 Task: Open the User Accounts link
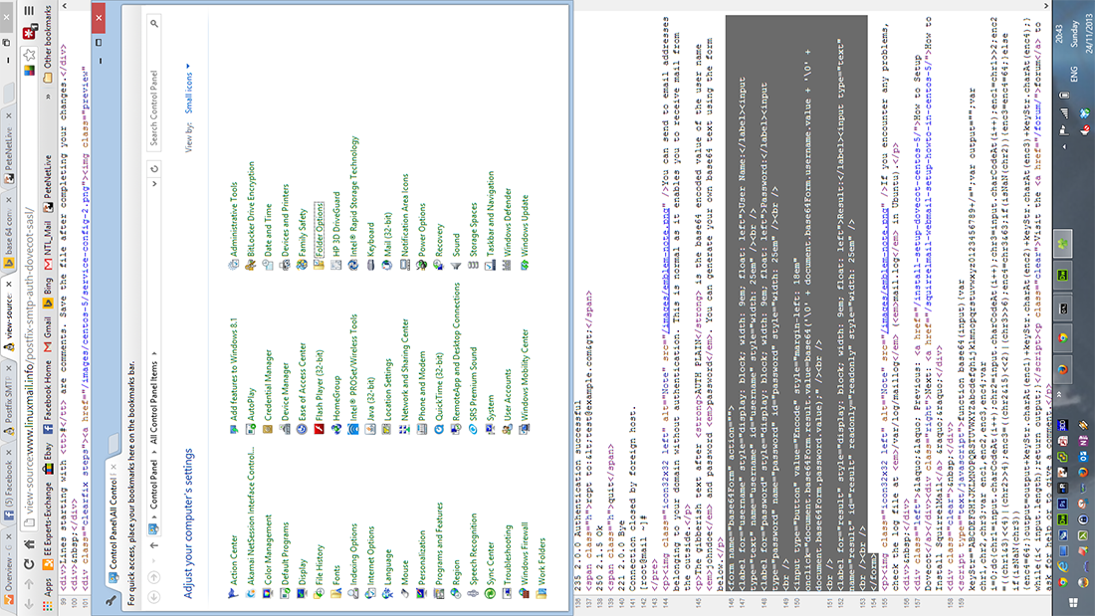508,395
